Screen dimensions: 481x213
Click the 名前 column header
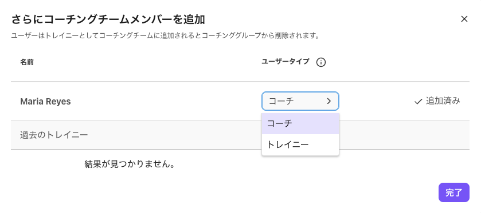pyautogui.click(x=27, y=62)
